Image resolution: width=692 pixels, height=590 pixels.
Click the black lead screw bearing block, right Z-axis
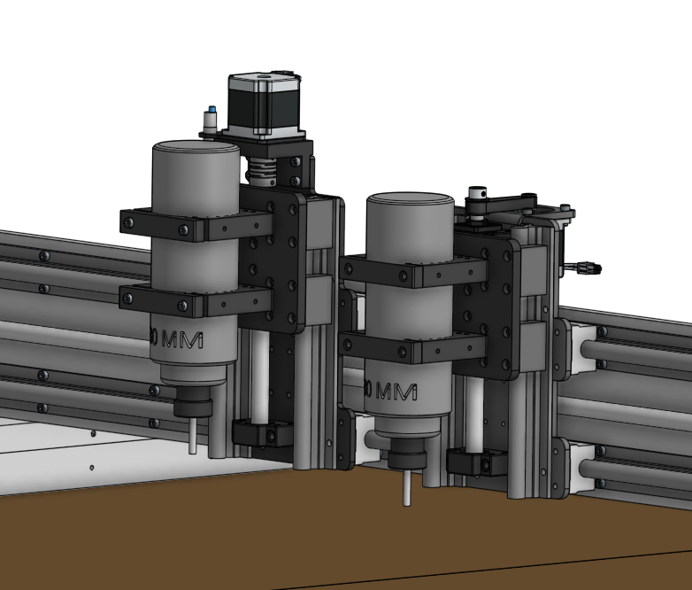477,462
